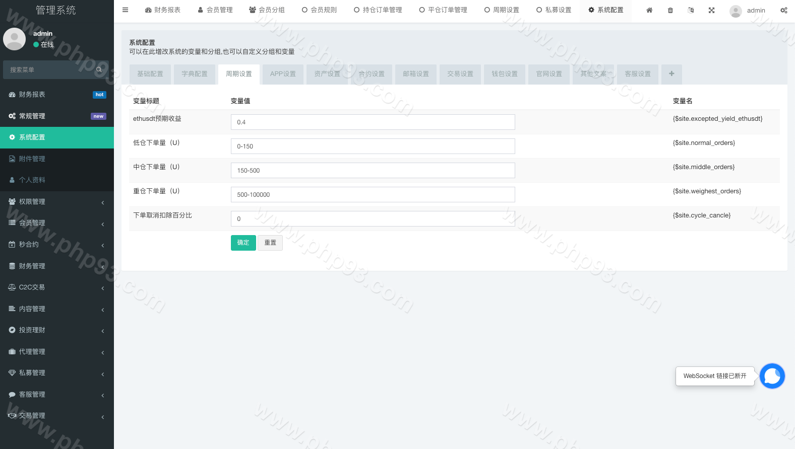Click the ethusdt预期收益 value input field
Screen dimensions: 795x449
click(x=373, y=122)
